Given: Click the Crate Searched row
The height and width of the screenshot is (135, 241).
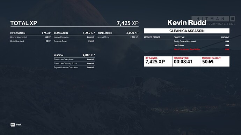Looking at the screenshot, I should (x=31, y=41).
